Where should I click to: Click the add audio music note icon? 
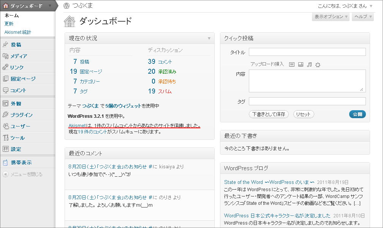tap(309, 65)
